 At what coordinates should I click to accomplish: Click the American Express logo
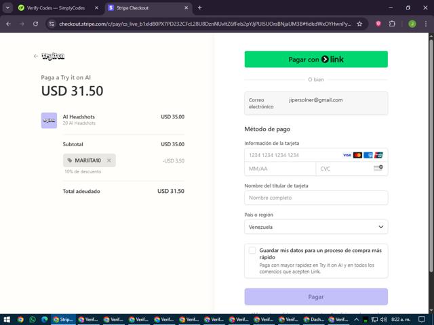[x=368, y=155]
